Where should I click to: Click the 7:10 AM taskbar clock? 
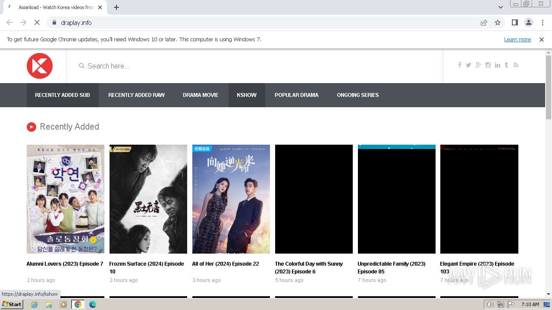pos(530,304)
